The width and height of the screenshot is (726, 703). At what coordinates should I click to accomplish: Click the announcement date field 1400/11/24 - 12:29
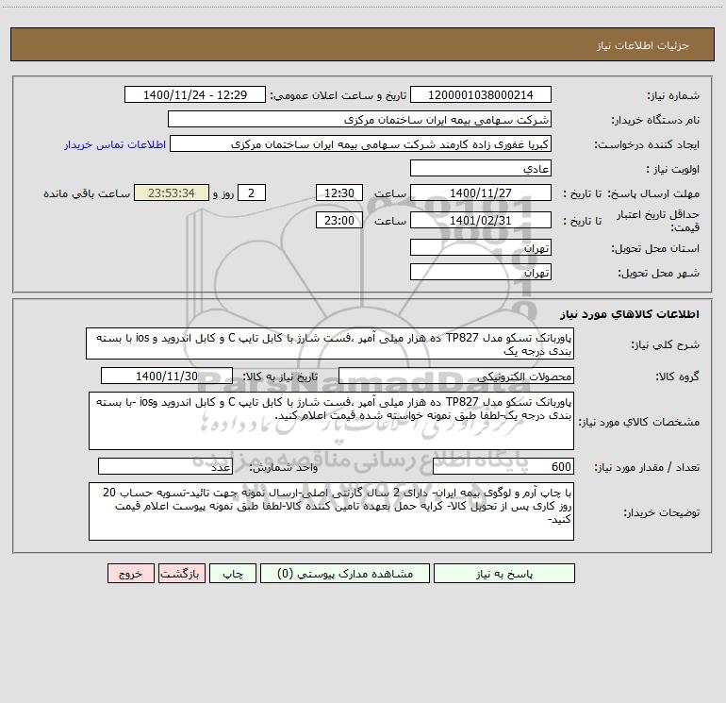[195, 94]
